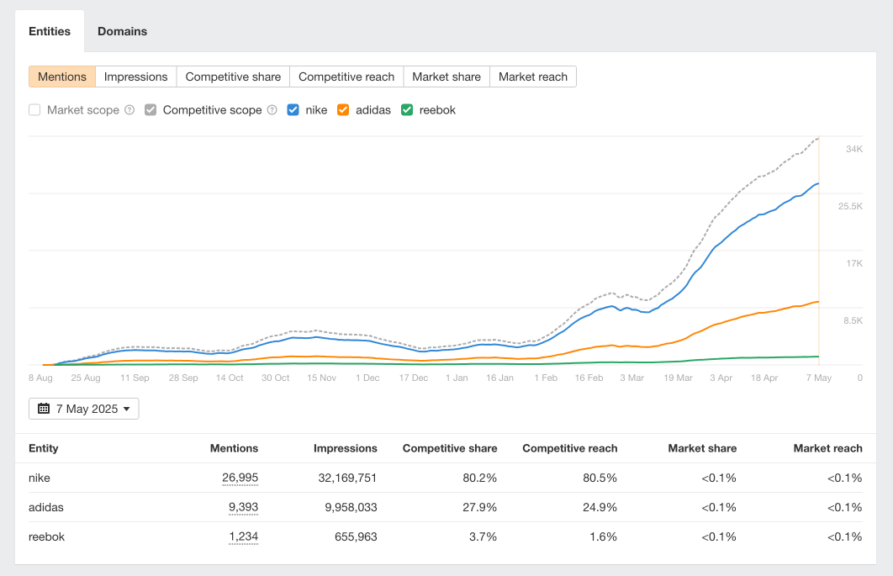Click nike competitive share 80.2%
Image resolution: width=893 pixels, height=576 pixels.
(x=479, y=478)
